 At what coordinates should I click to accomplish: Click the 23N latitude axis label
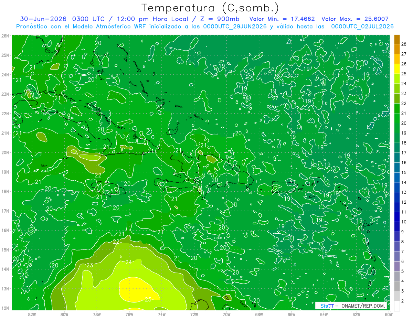click(5, 94)
